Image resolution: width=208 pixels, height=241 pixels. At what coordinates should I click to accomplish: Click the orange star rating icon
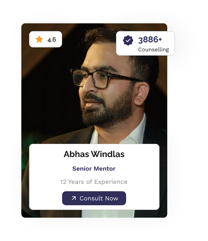pyautogui.click(x=39, y=39)
